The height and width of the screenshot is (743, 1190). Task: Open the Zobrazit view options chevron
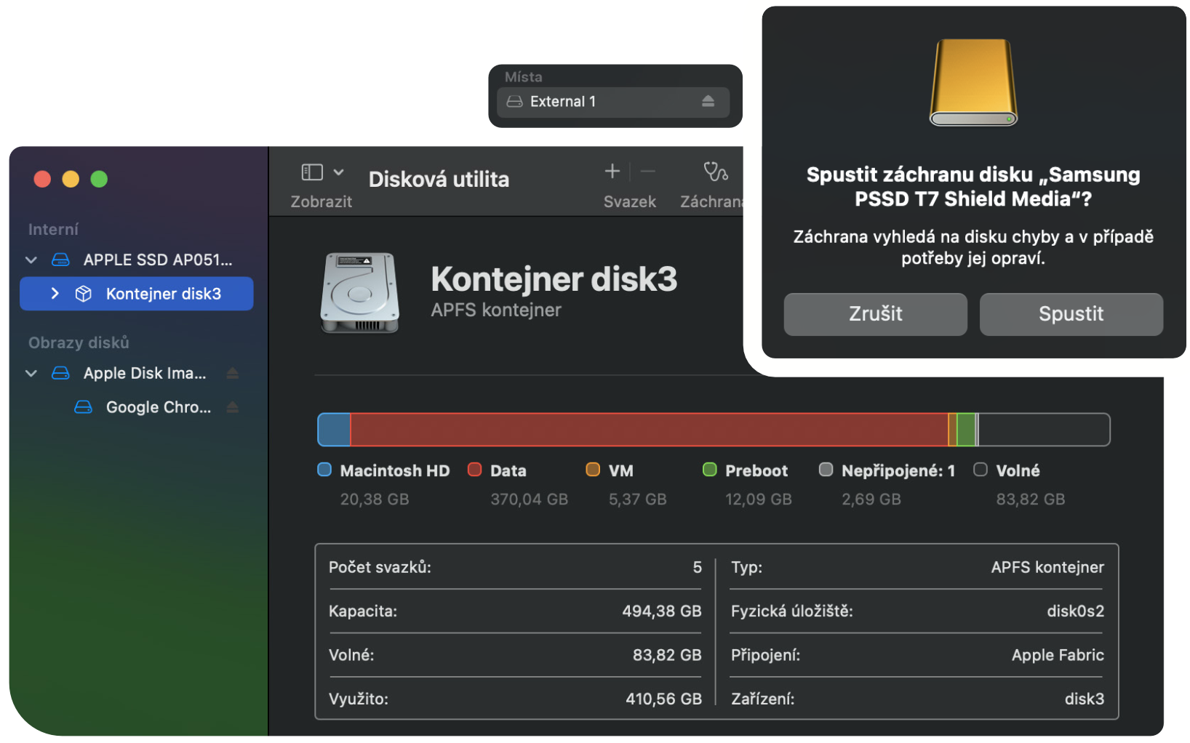[x=338, y=172]
